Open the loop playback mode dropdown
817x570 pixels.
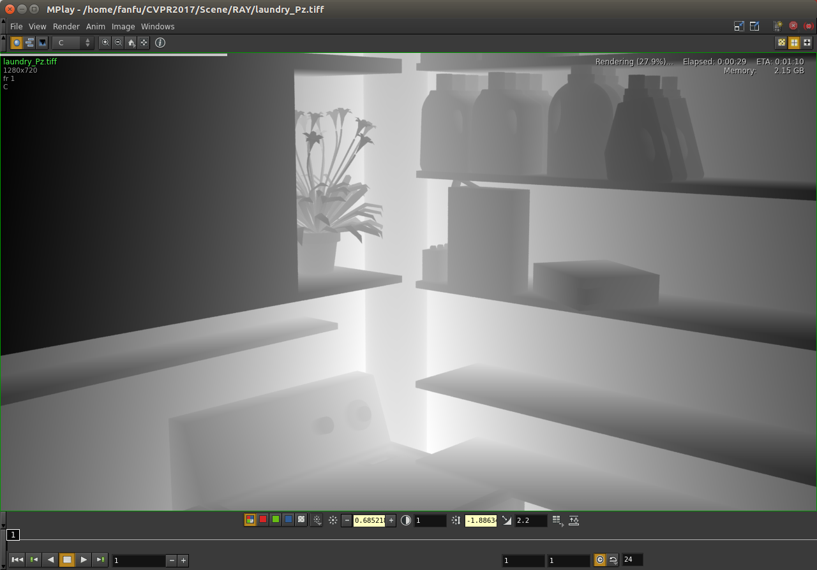click(x=613, y=560)
